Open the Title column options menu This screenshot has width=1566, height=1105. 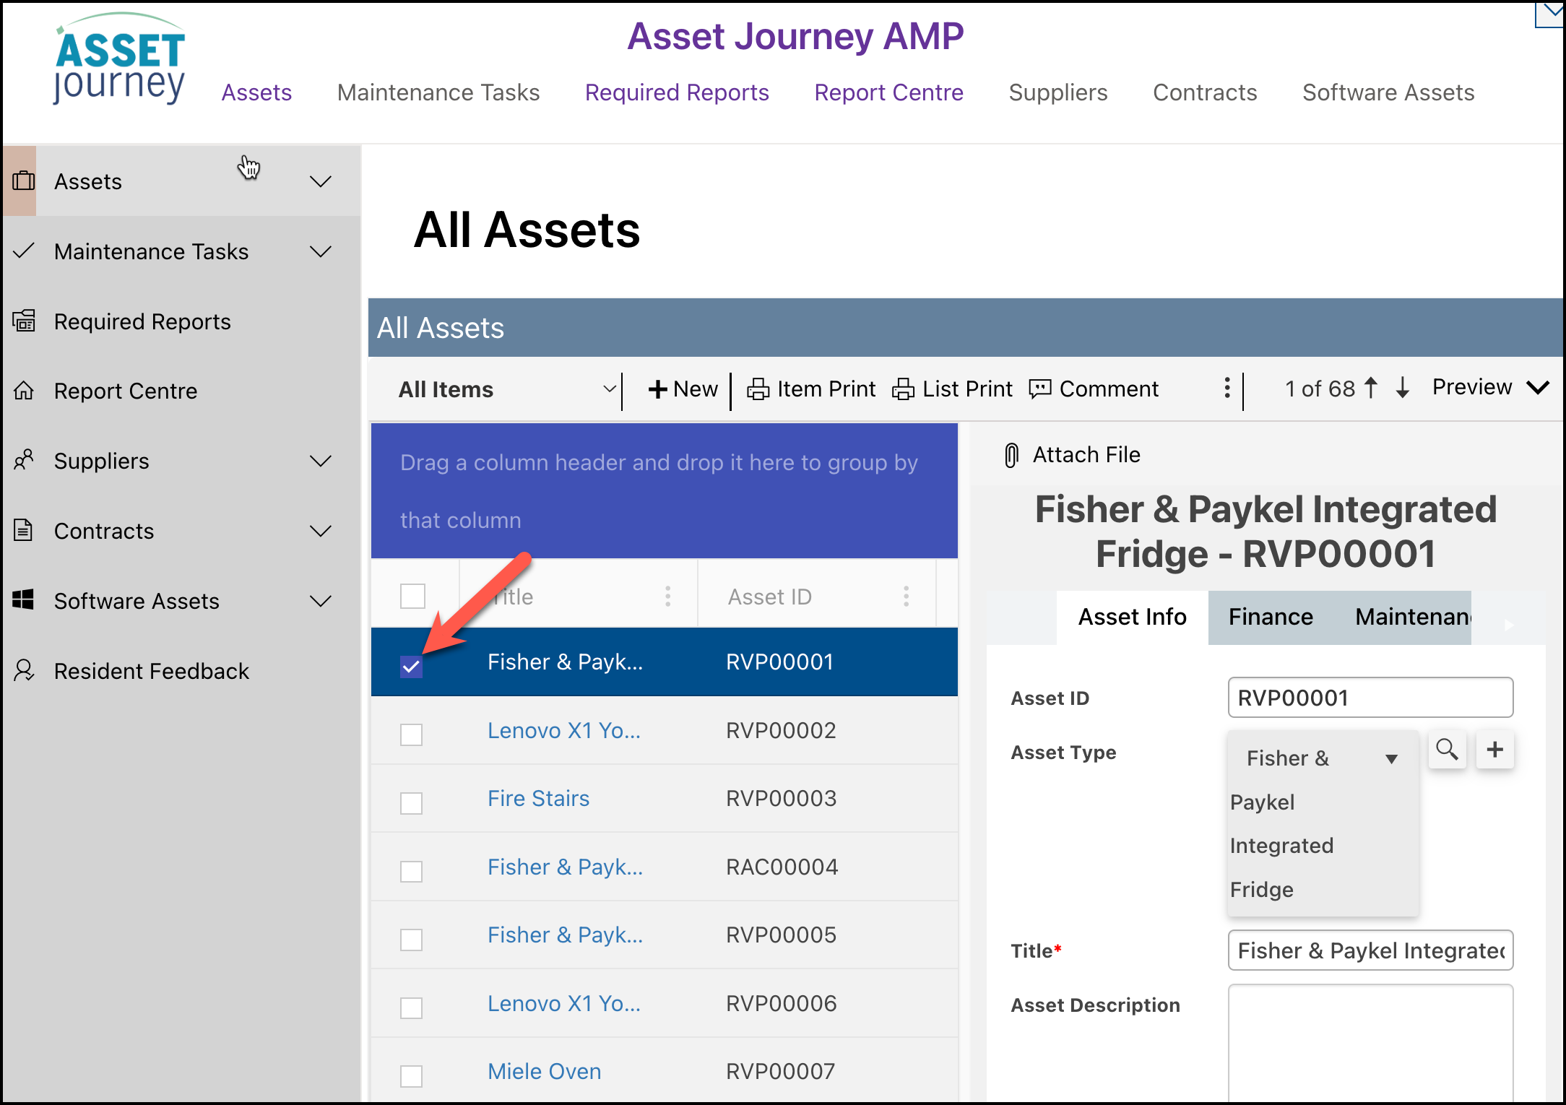click(668, 597)
